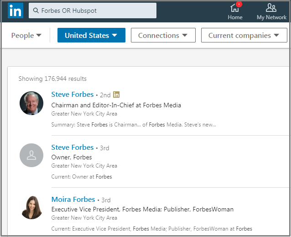Click the Home navigation label
Image resolution: width=291 pixels, height=237 pixels.
click(x=235, y=17)
